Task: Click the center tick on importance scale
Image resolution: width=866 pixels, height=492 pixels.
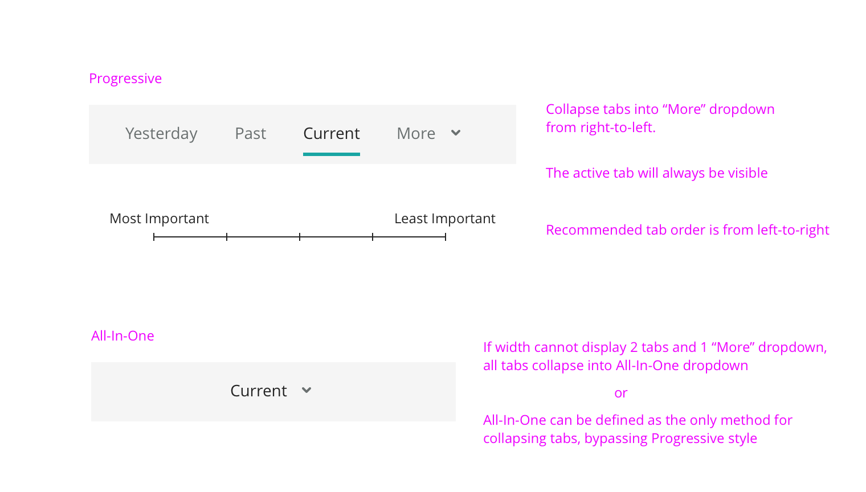Action: pyautogui.click(x=300, y=237)
